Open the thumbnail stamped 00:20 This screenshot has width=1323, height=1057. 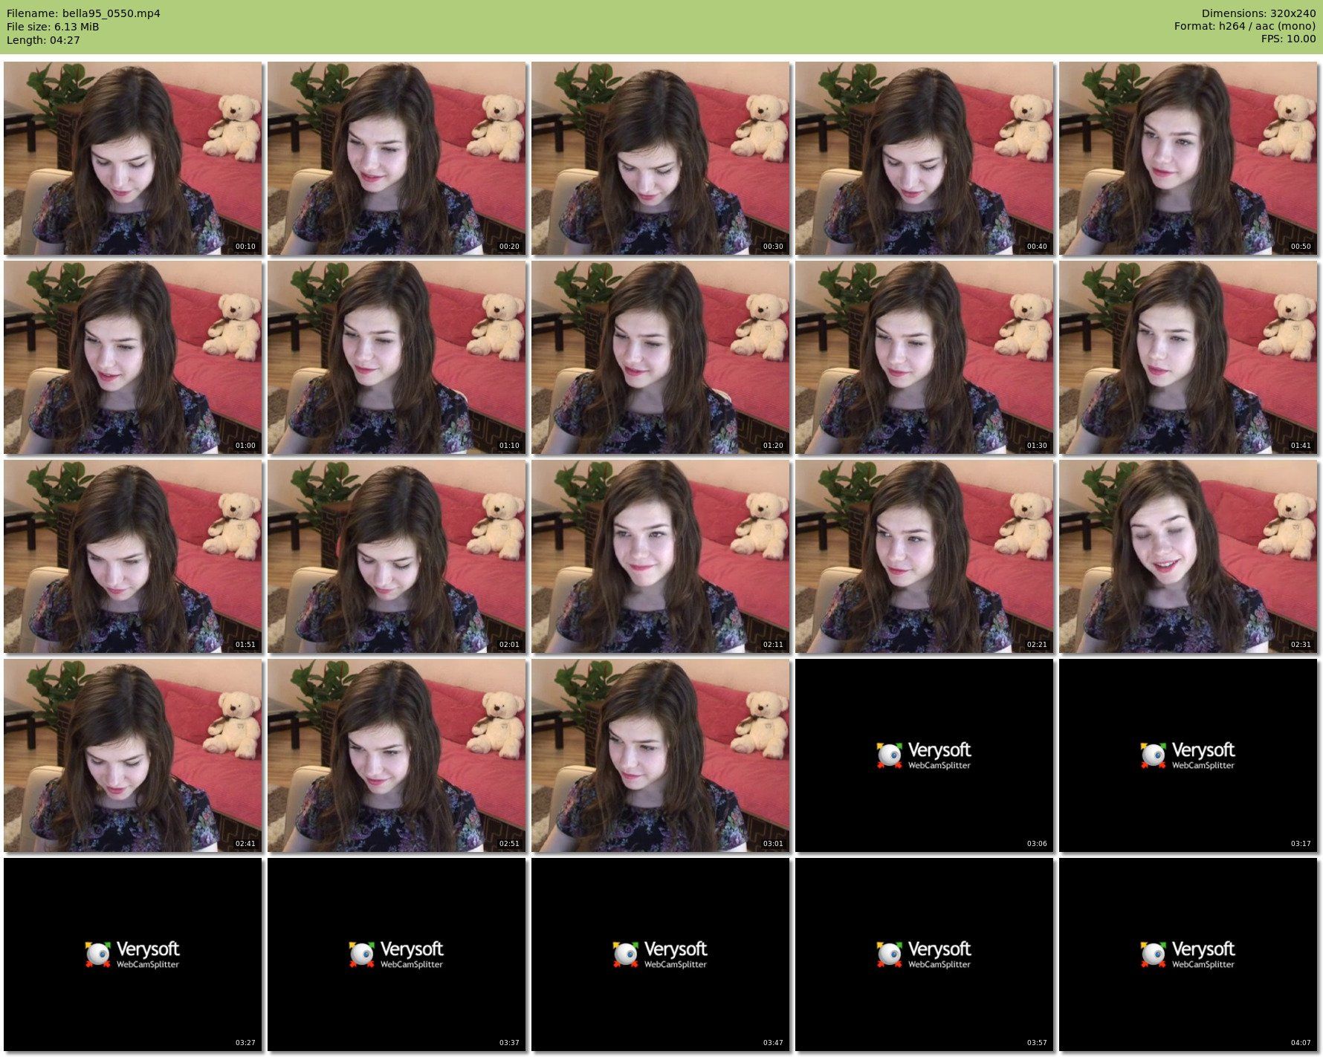pyautogui.click(x=396, y=158)
